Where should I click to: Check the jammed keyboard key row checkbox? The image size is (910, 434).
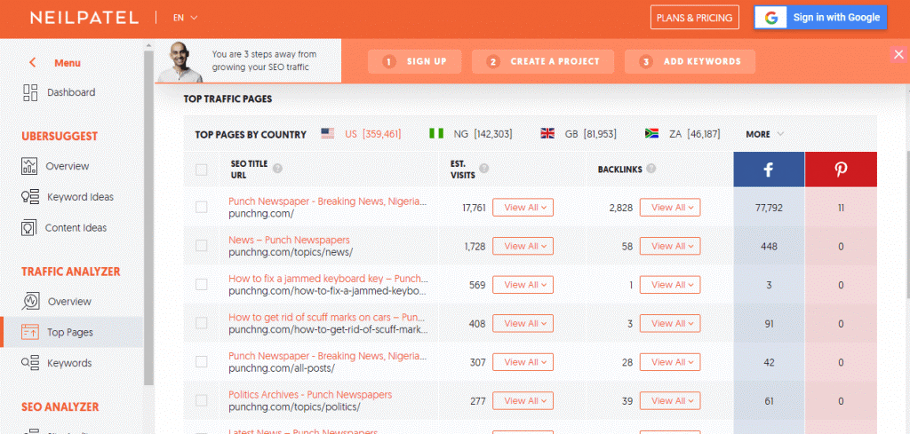click(x=202, y=285)
